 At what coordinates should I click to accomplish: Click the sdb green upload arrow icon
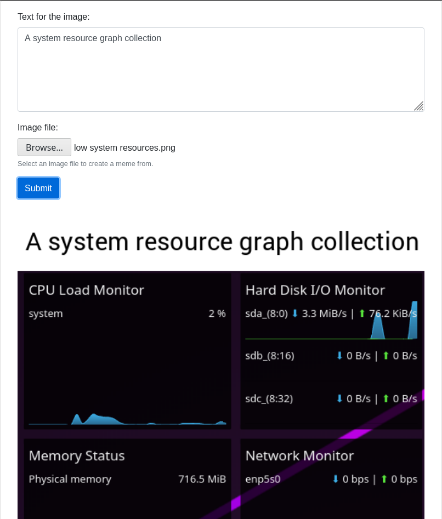click(x=386, y=356)
